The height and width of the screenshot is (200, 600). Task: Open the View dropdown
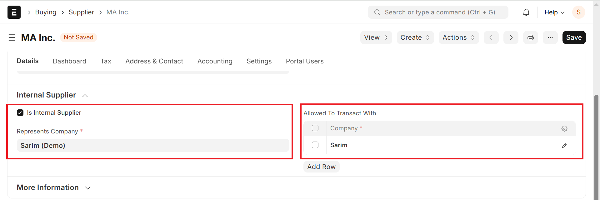376,37
